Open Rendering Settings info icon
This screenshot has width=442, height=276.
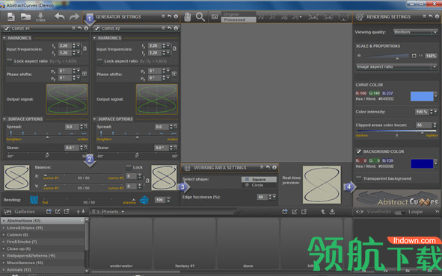tap(437, 16)
